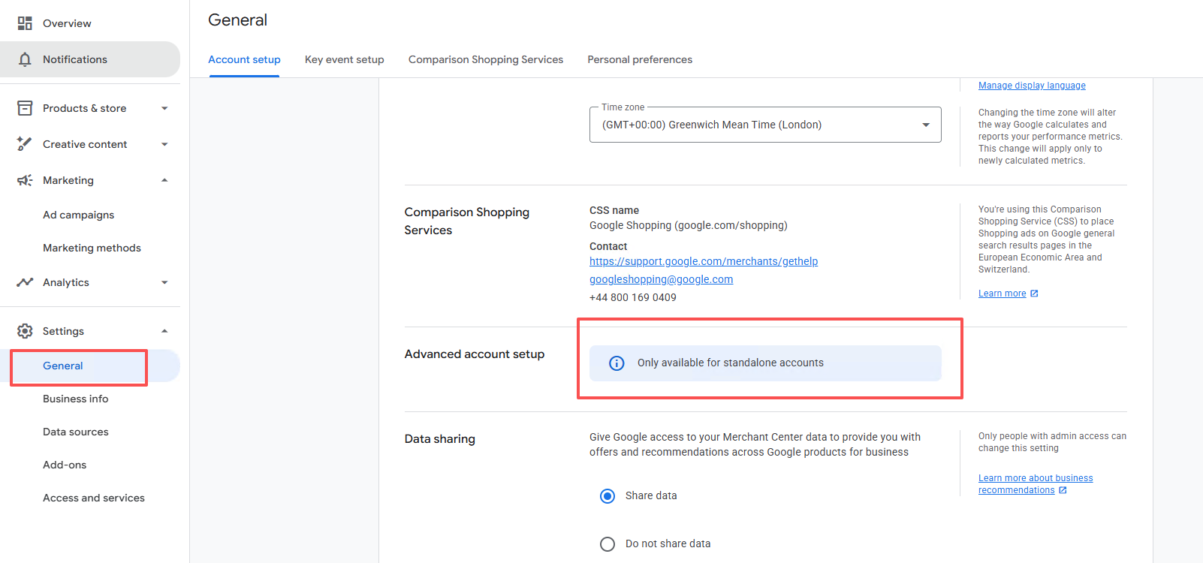Open the Manage display language link

tap(1032, 86)
